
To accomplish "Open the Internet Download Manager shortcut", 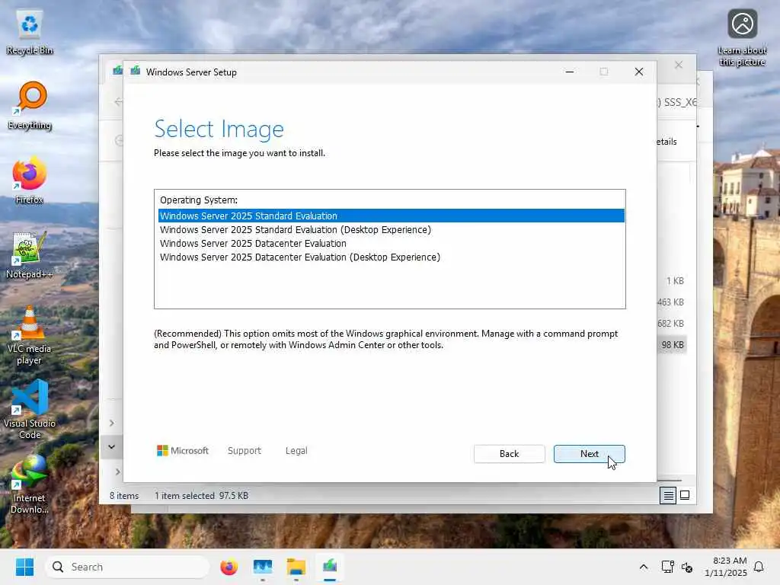I will 30,484.
